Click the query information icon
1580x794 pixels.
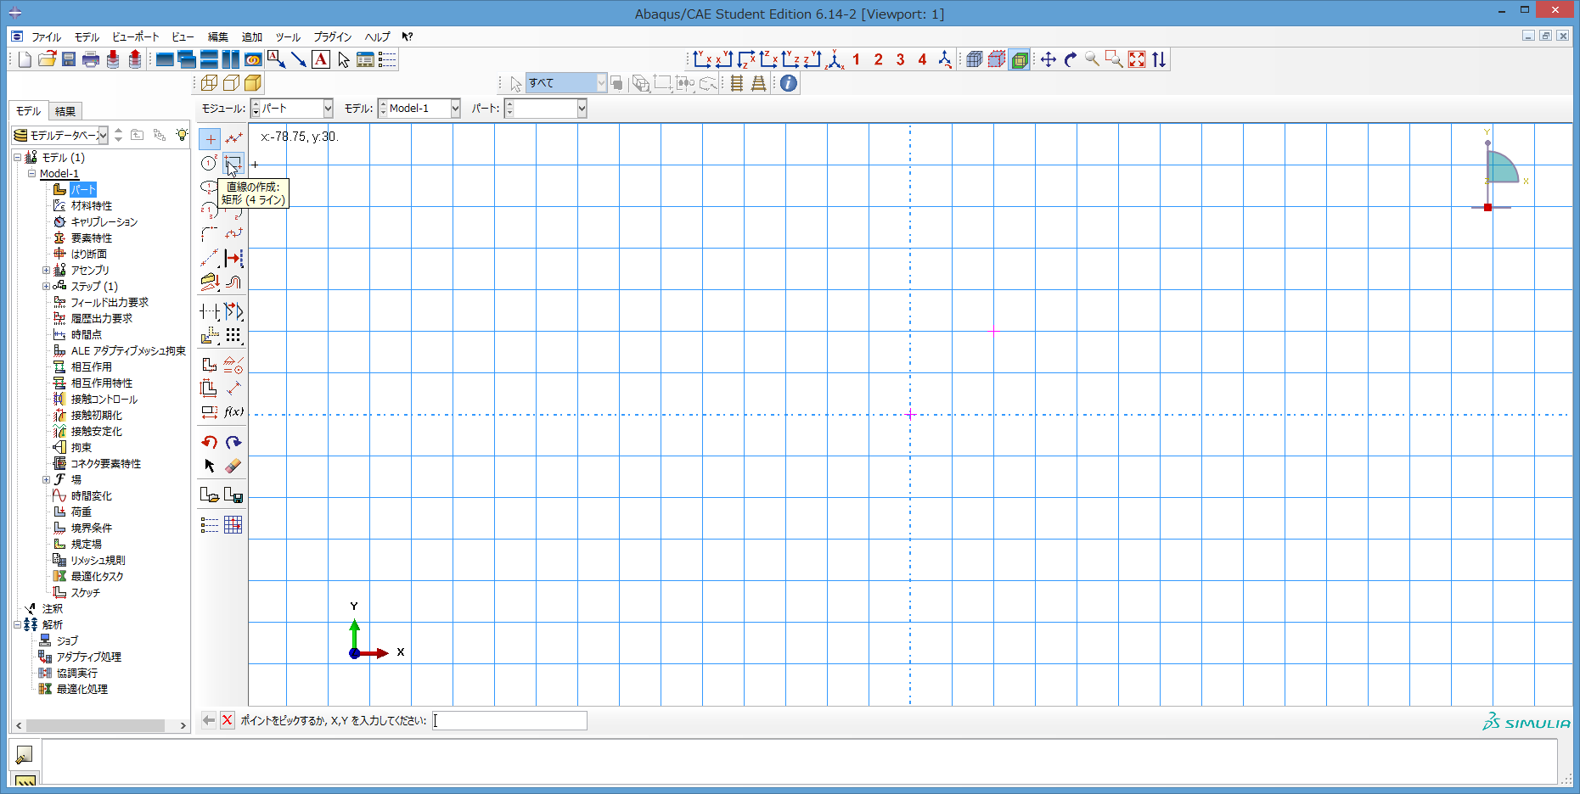[789, 83]
